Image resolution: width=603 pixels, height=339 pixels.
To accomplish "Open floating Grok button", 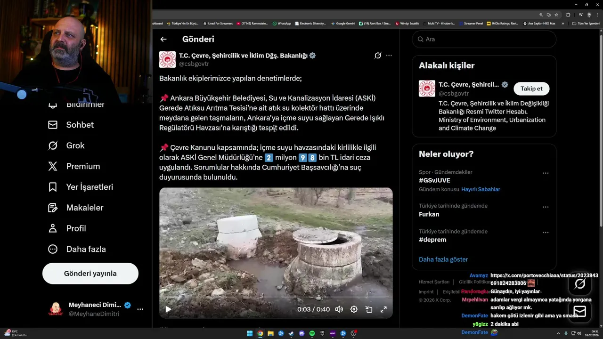I will coord(580,283).
